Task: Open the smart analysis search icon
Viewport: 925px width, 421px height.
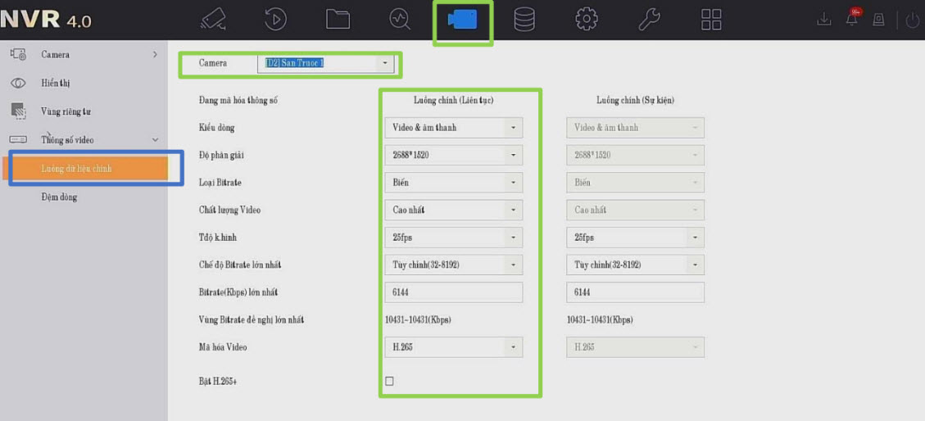Action: click(400, 19)
